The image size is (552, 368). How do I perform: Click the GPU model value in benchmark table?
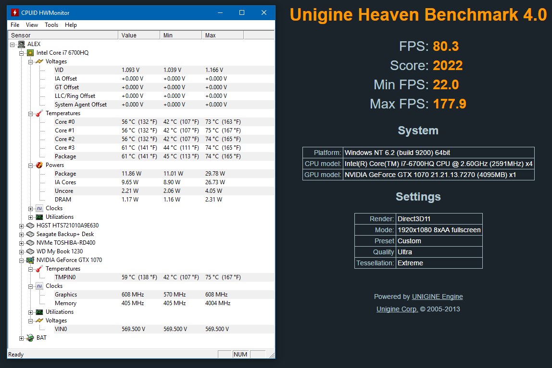pyautogui.click(x=439, y=175)
